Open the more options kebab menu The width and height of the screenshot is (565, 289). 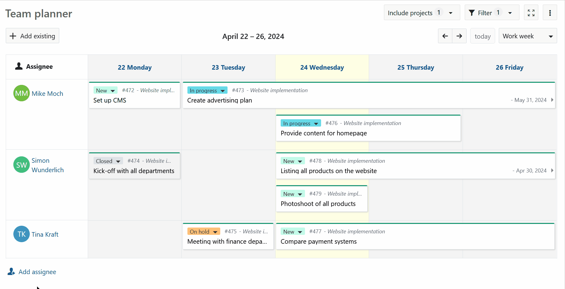click(x=550, y=12)
